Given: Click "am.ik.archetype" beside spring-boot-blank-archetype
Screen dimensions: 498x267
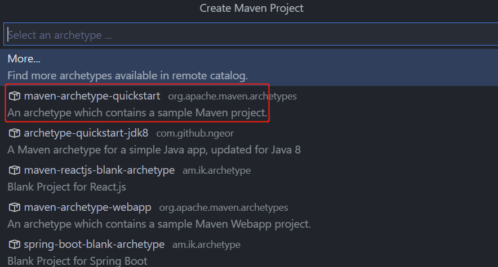Looking at the screenshot, I should pos(206,245).
